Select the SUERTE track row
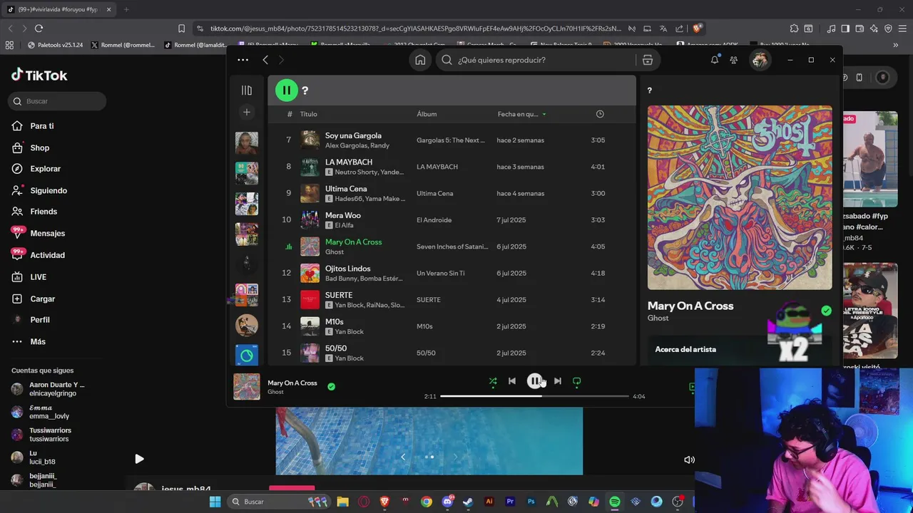Image resolution: width=913 pixels, height=513 pixels. (452, 300)
